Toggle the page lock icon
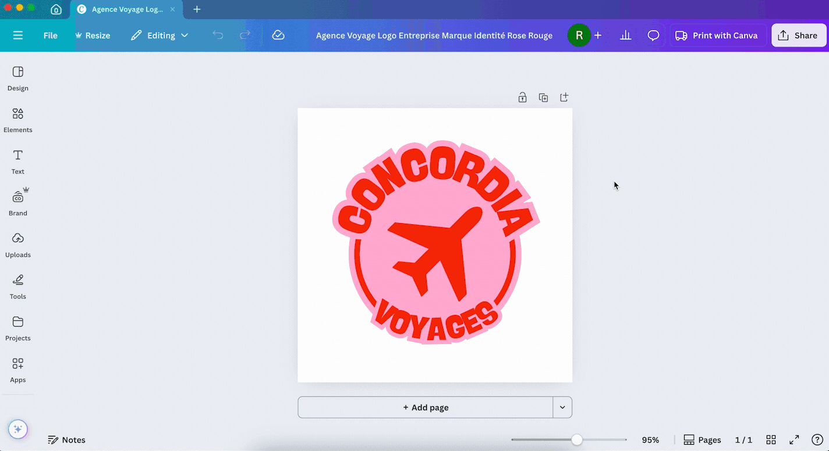Image resolution: width=829 pixels, height=451 pixels. [522, 98]
